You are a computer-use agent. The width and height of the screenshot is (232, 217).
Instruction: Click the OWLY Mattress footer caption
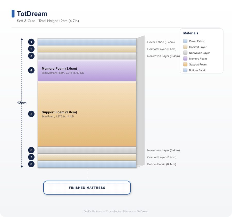116,211
